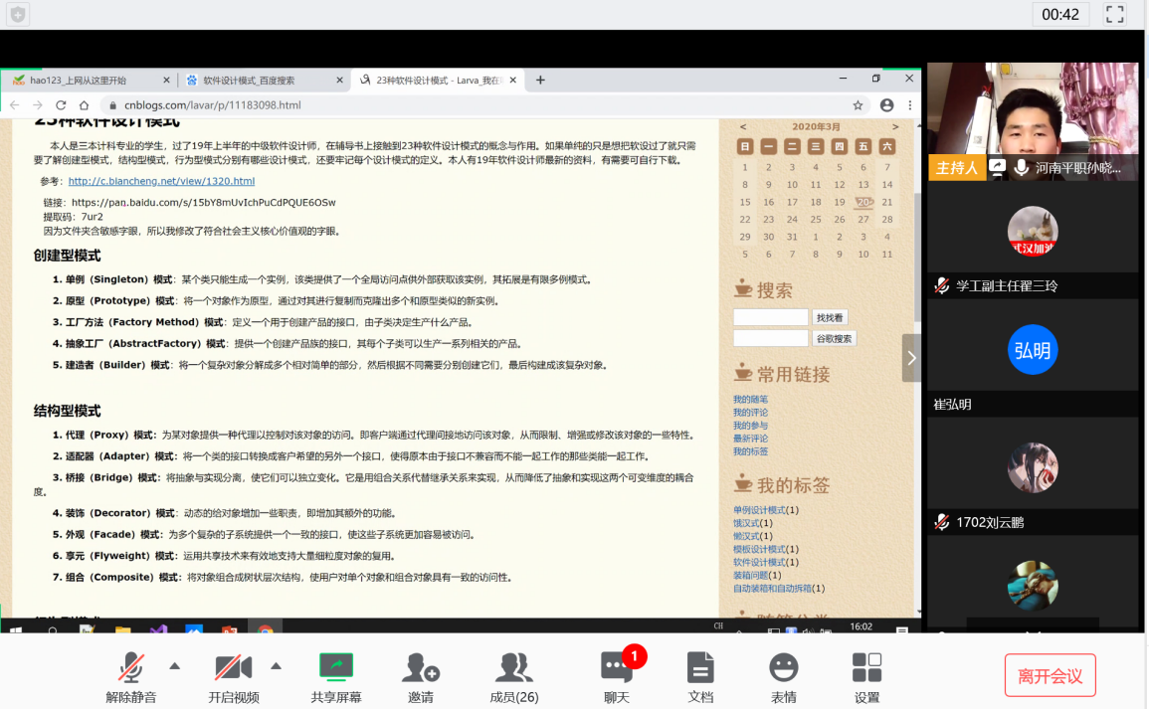Bookmark this page with the star icon

click(x=858, y=105)
